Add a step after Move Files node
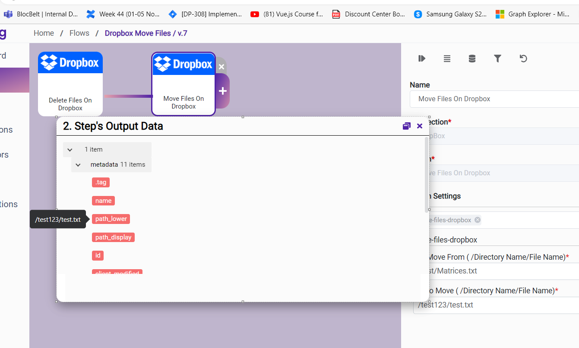Screen dimensions: 579x348 [223, 91]
